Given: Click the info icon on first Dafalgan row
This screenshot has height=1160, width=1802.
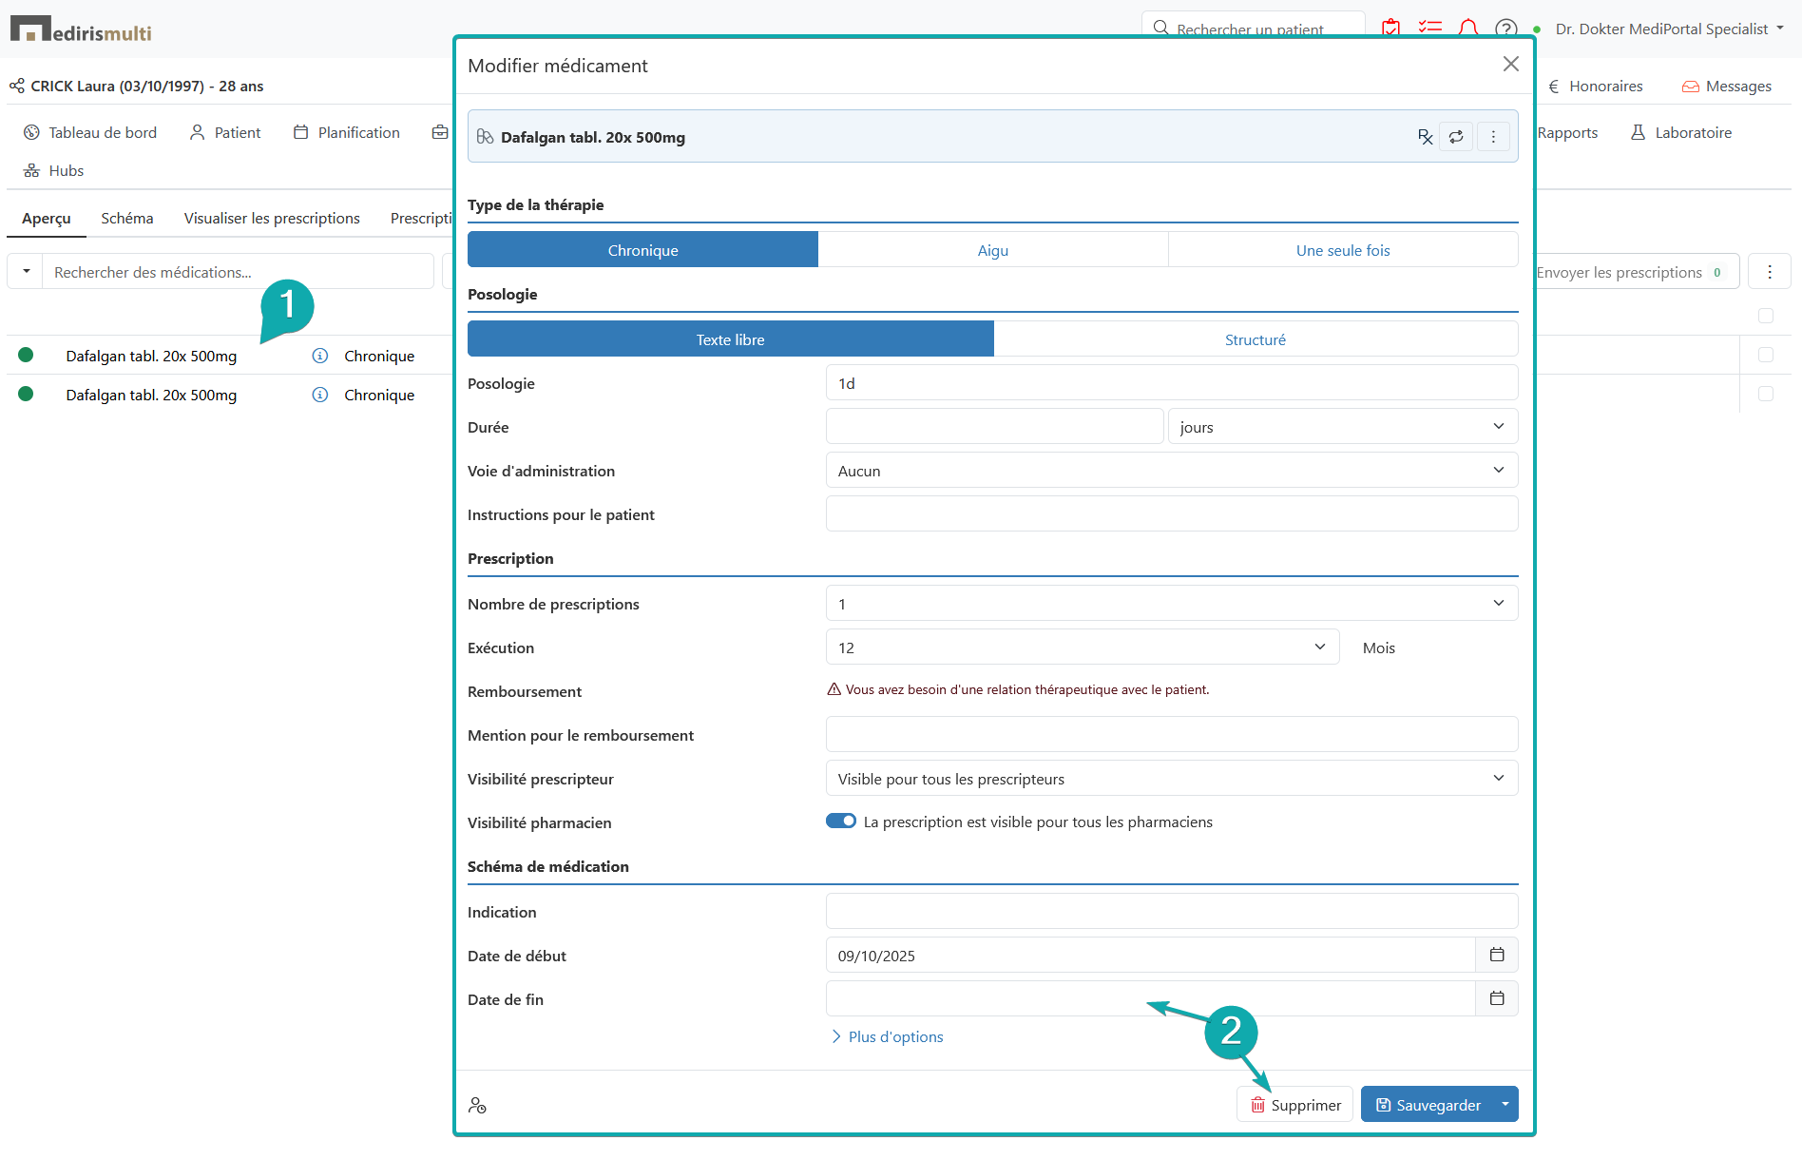Looking at the screenshot, I should tap(320, 356).
